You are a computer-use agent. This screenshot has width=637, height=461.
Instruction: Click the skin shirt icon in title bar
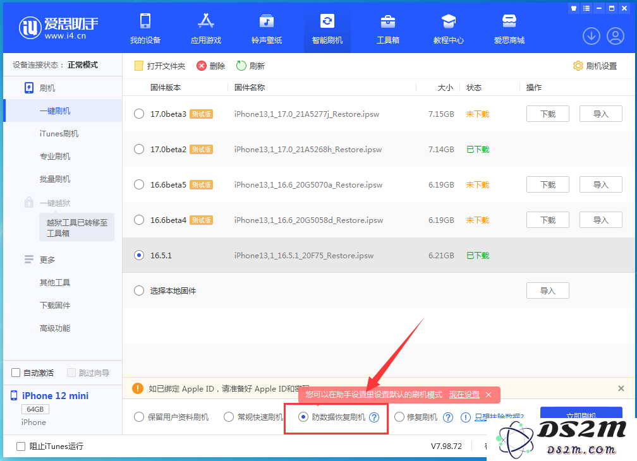click(x=574, y=8)
